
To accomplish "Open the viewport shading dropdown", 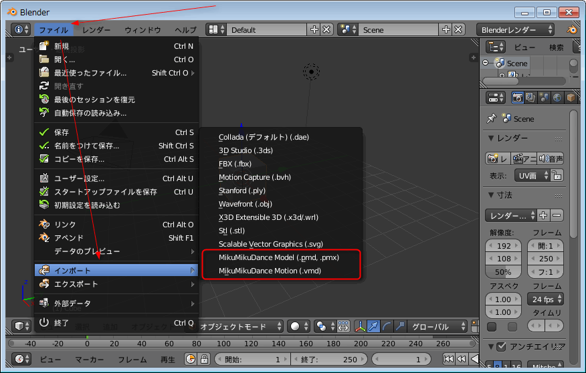I will [298, 326].
